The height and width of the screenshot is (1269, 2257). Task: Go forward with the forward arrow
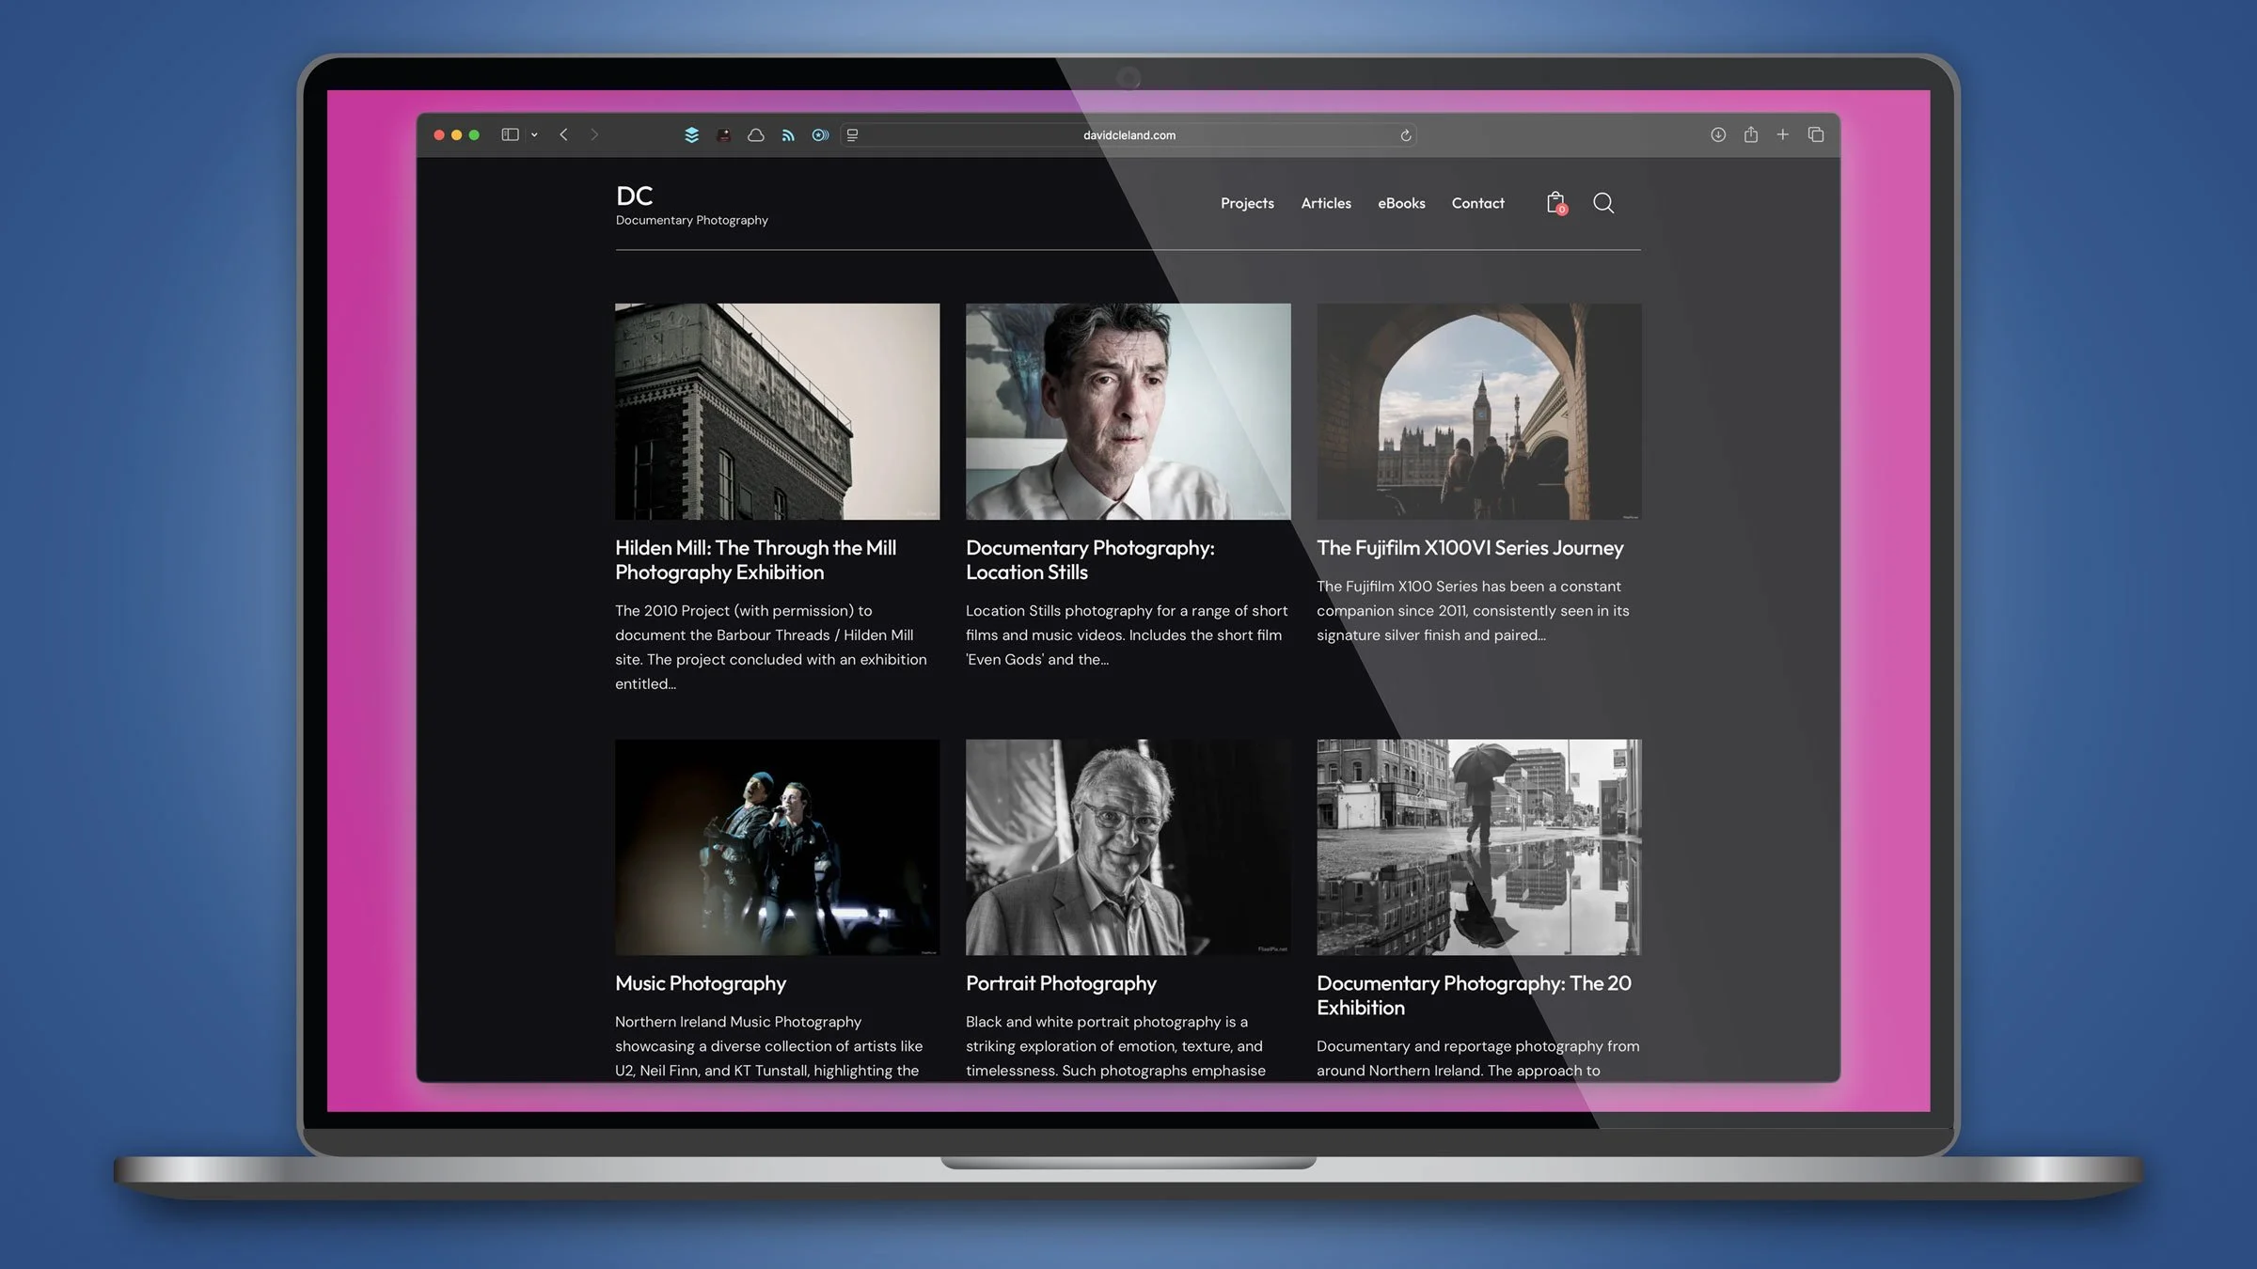click(x=594, y=134)
